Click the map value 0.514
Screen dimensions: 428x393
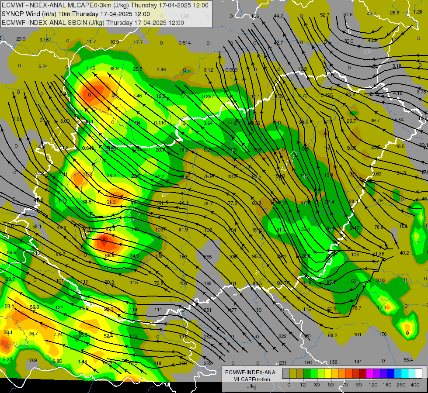coord(185,43)
